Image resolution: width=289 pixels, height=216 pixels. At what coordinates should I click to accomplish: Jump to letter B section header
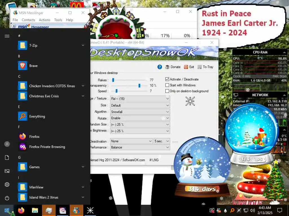pos(19,56)
